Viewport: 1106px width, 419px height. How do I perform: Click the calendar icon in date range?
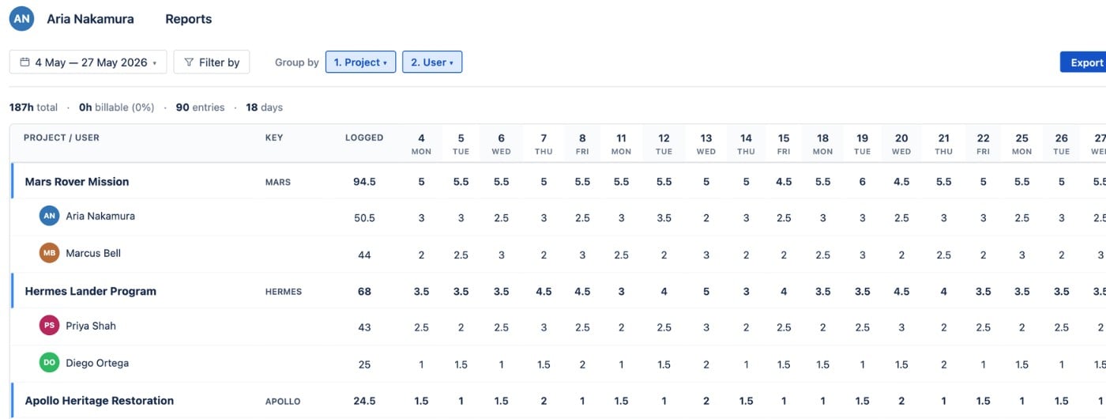click(24, 62)
